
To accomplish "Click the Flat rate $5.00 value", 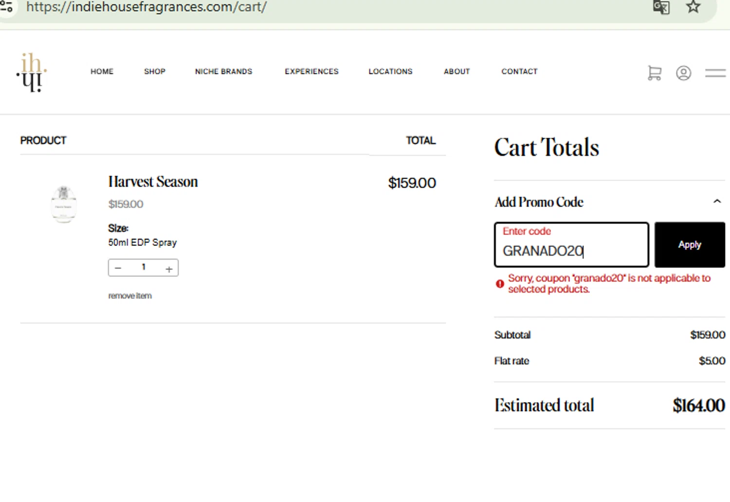I will point(712,361).
